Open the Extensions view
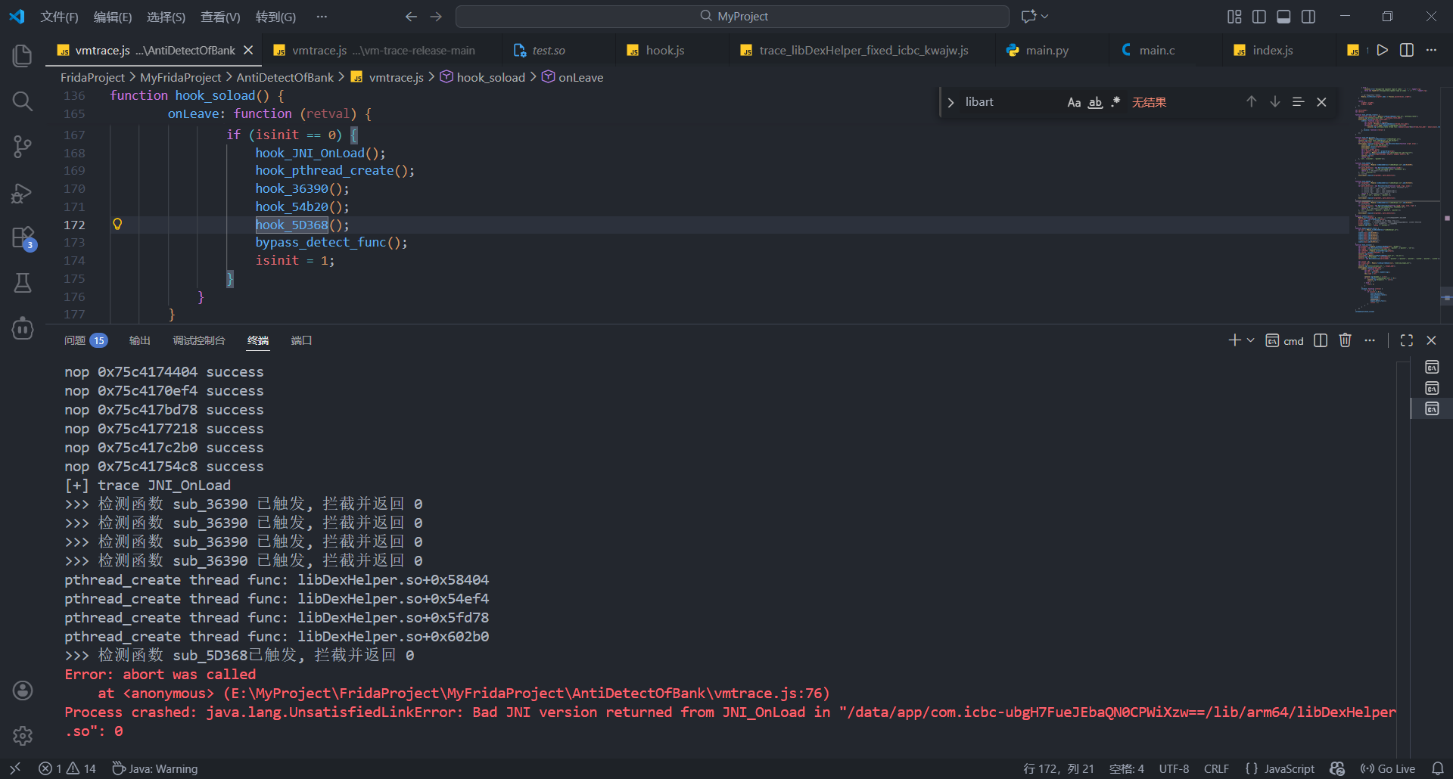 click(x=23, y=237)
